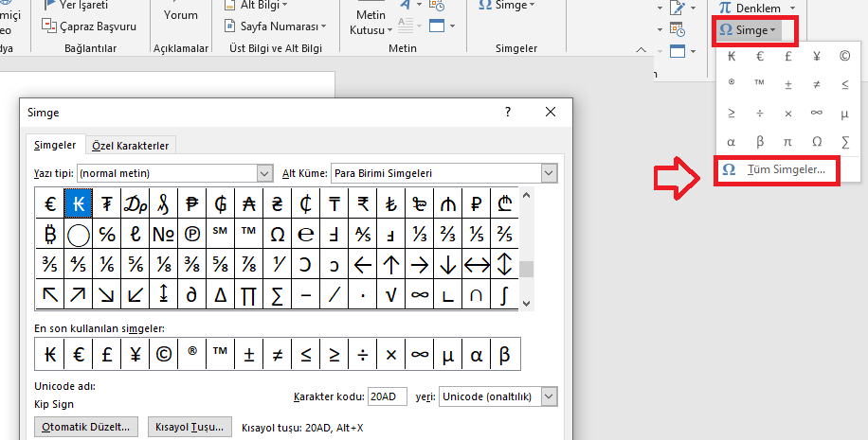The image size is (868, 440).
Task: Insert division ÷ from the Simge dropdown gallery
Action: point(760,114)
